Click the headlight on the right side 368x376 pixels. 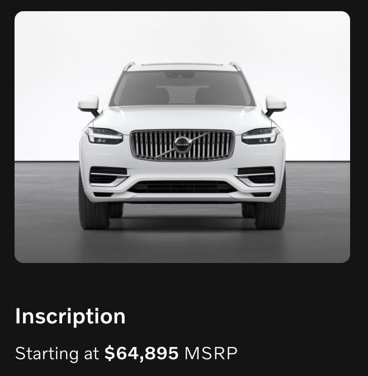point(261,136)
